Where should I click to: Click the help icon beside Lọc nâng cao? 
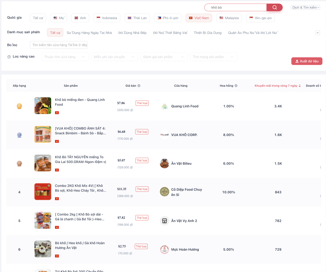9,57
